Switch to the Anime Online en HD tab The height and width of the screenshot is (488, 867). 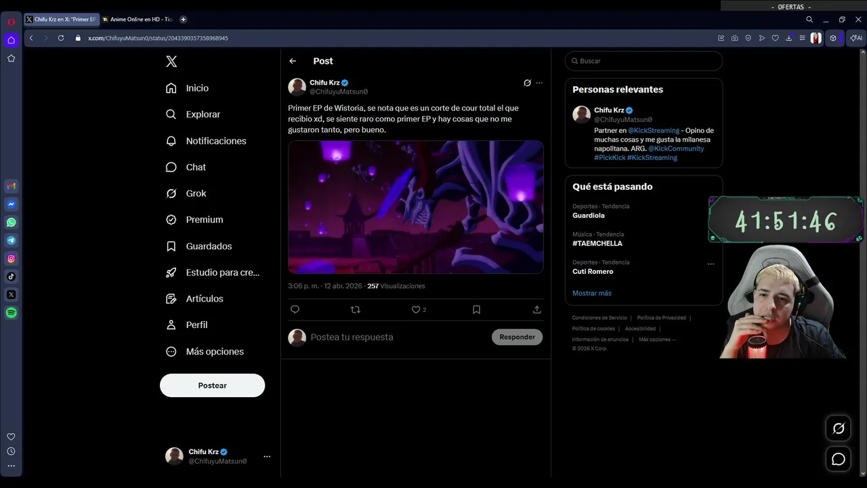click(138, 20)
